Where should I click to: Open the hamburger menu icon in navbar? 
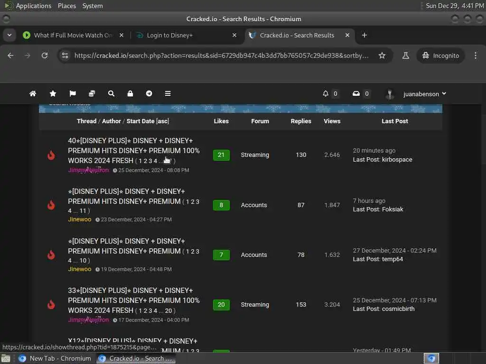coord(168,93)
